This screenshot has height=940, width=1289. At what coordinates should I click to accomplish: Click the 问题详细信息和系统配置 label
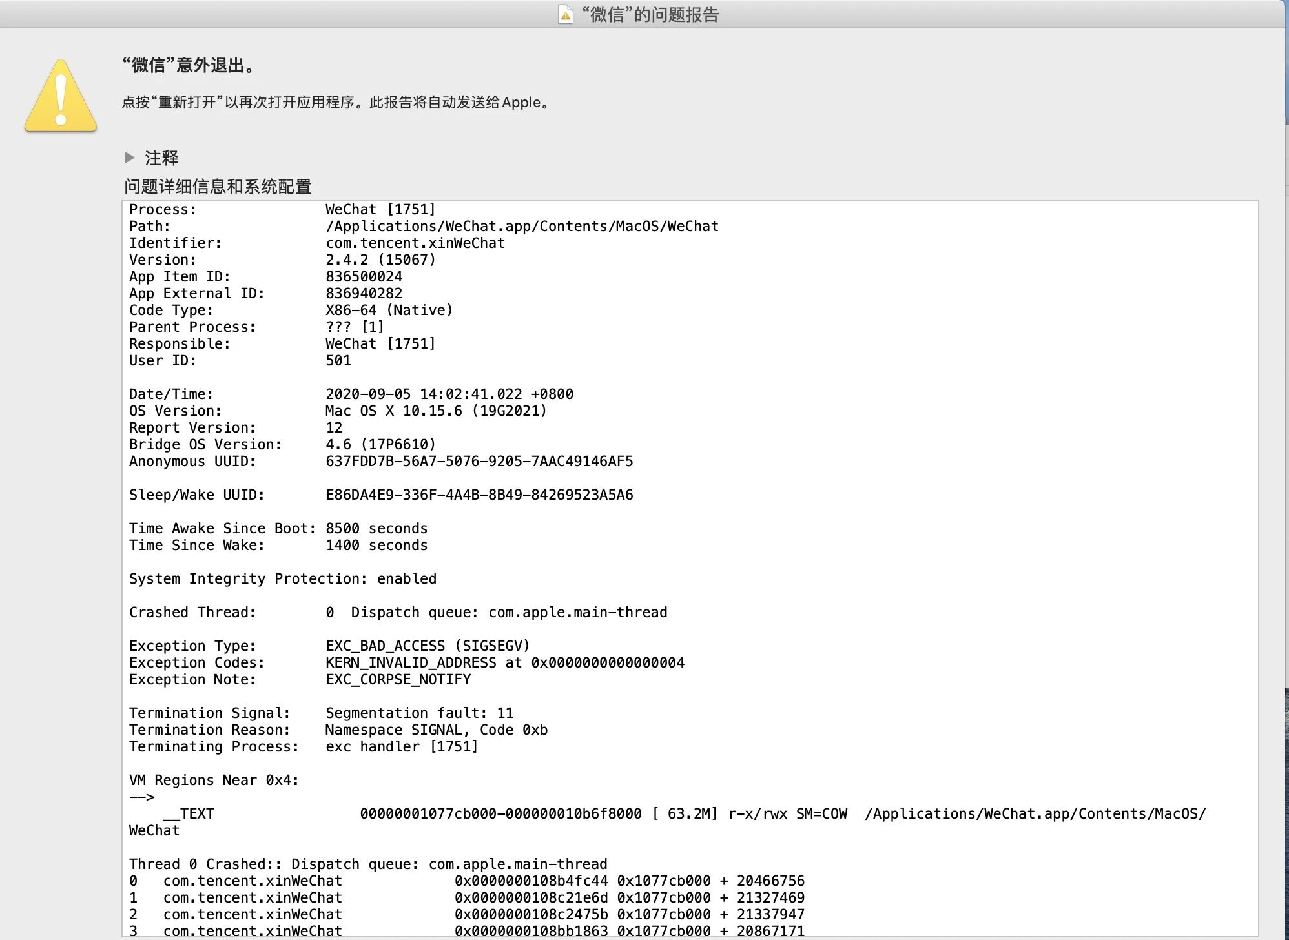click(x=218, y=187)
